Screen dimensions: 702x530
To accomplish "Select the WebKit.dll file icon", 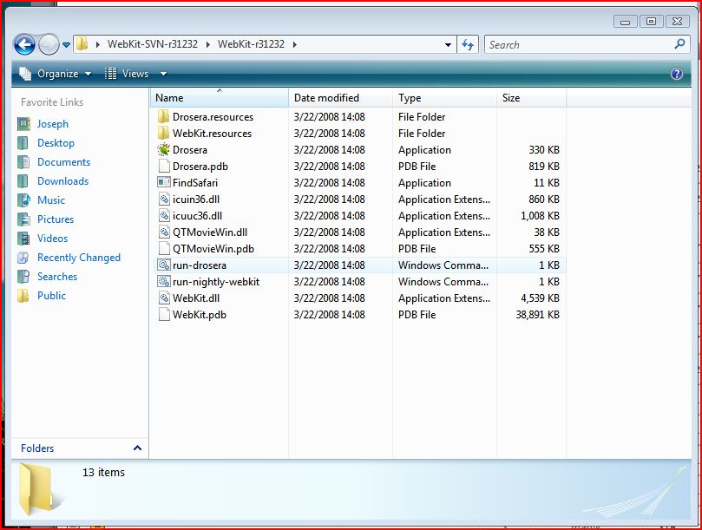I will tap(164, 298).
